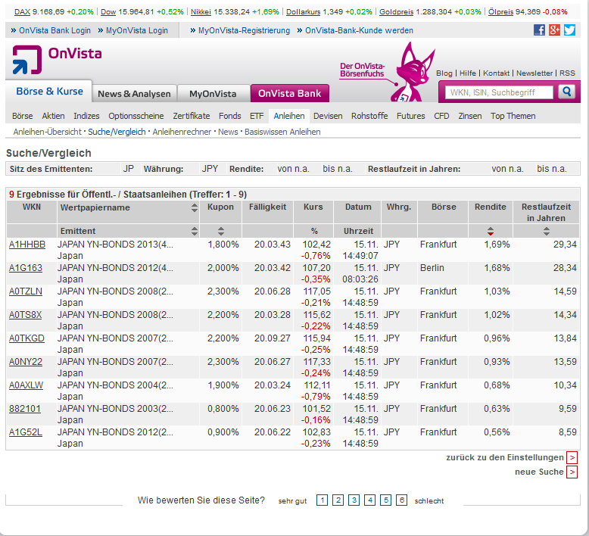Rate the page with score 3
This screenshot has width=589, height=536.
(354, 500)
